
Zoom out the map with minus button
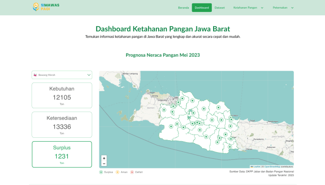(104, 164)
